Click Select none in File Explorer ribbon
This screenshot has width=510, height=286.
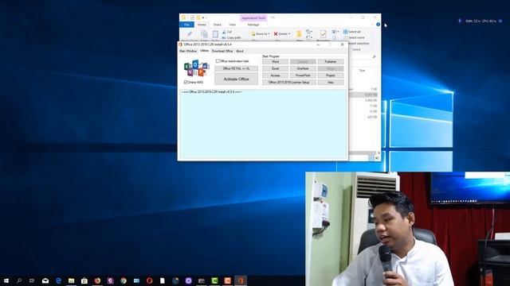tap(354, 37)
